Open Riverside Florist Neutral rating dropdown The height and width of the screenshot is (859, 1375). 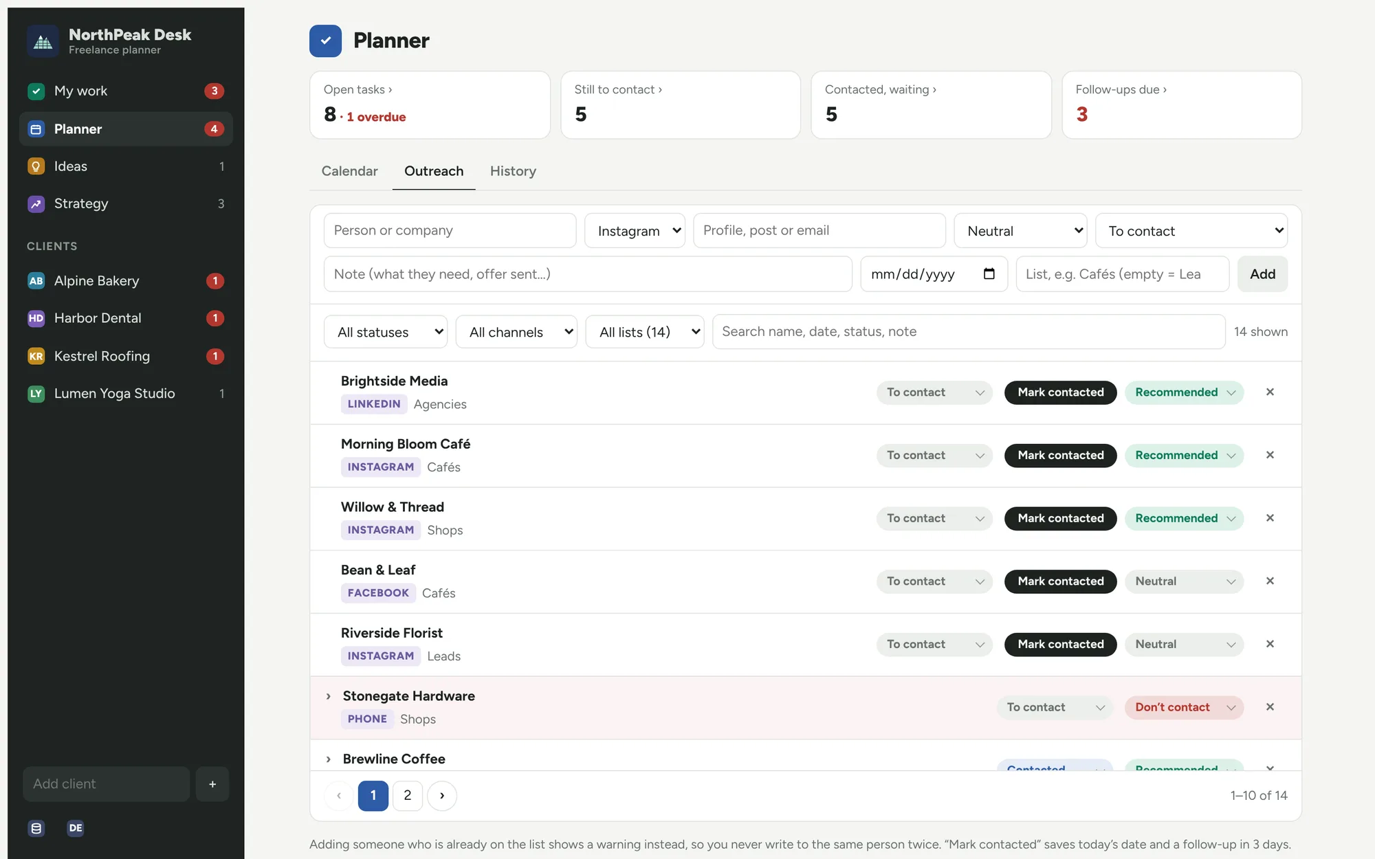tap(1184, 645)
